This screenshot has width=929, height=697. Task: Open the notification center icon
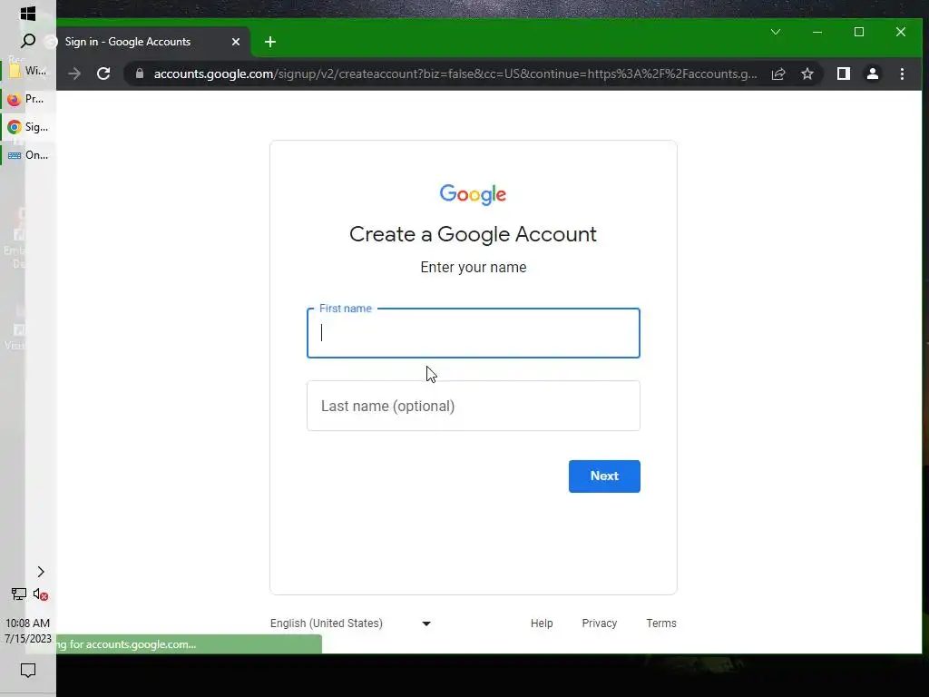click(x=28, y=671)
